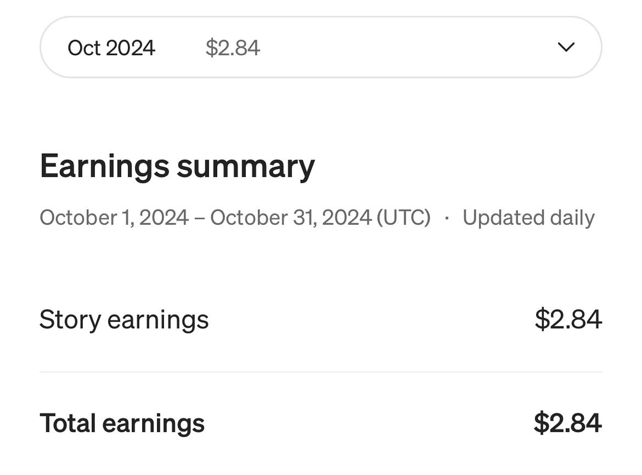The width and height of the screenshot is (642, 475).
Task: Click the rounded month selector pill
Action: tap(321, 47)
